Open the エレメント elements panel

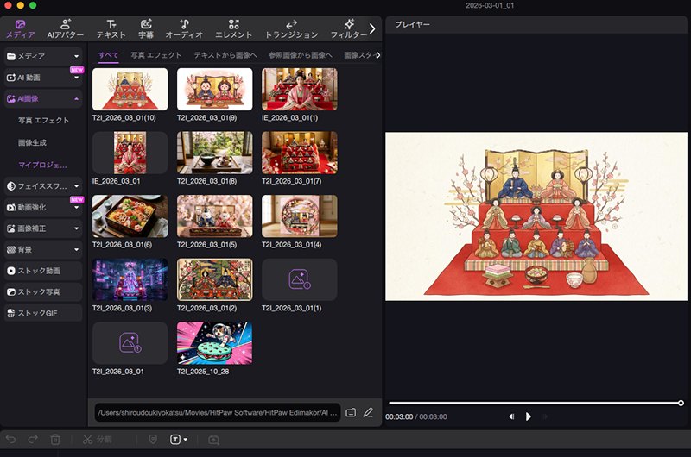click(x=233, y=28)
